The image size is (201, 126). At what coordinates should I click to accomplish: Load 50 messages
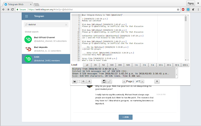(x=103, y=65)
